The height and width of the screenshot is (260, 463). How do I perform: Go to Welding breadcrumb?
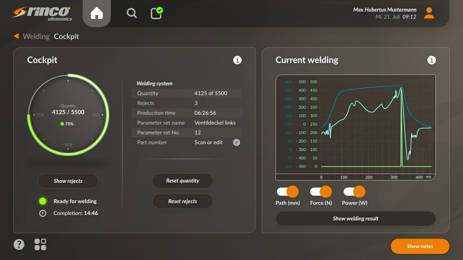tap(36, 36)
